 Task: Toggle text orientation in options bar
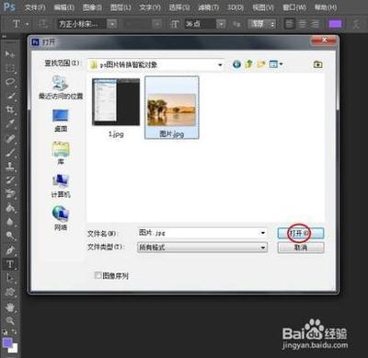(43, 24)
